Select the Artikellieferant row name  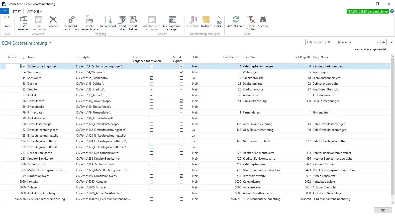[37, 118]
